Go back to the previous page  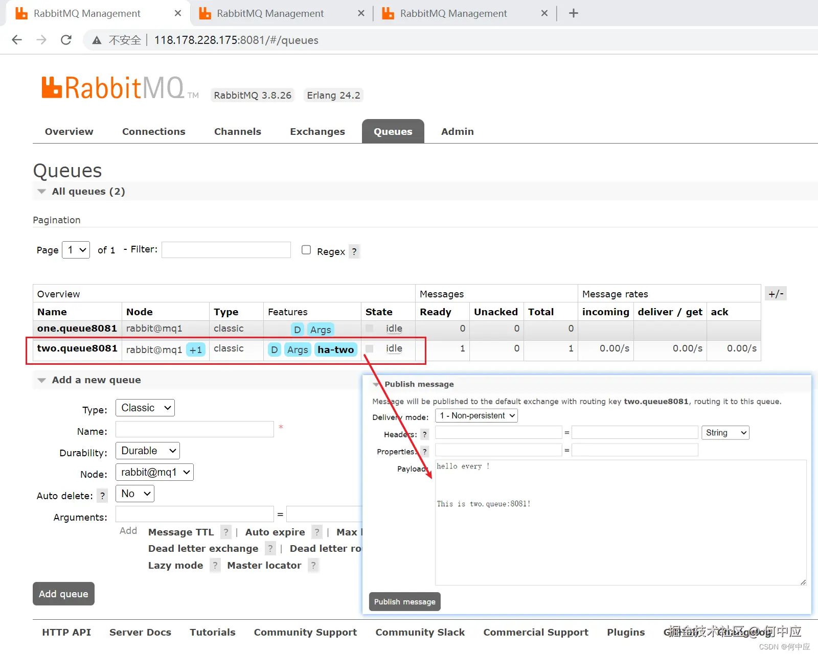tap(17, 40)
